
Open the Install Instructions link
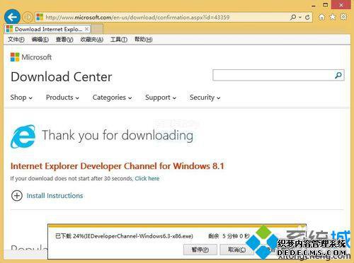click(55, 196)
